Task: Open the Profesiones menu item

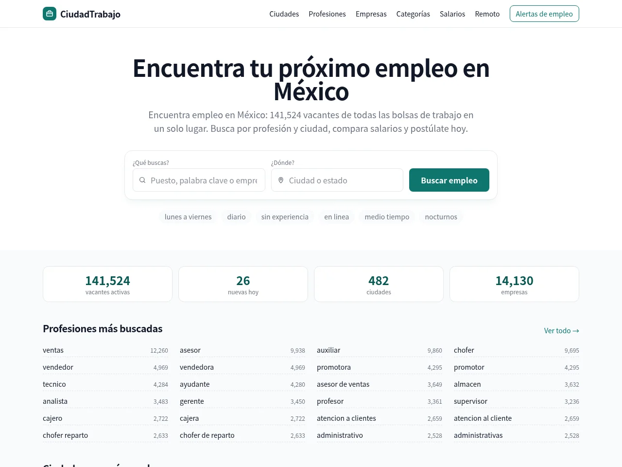Action: (x=327, y=14)
